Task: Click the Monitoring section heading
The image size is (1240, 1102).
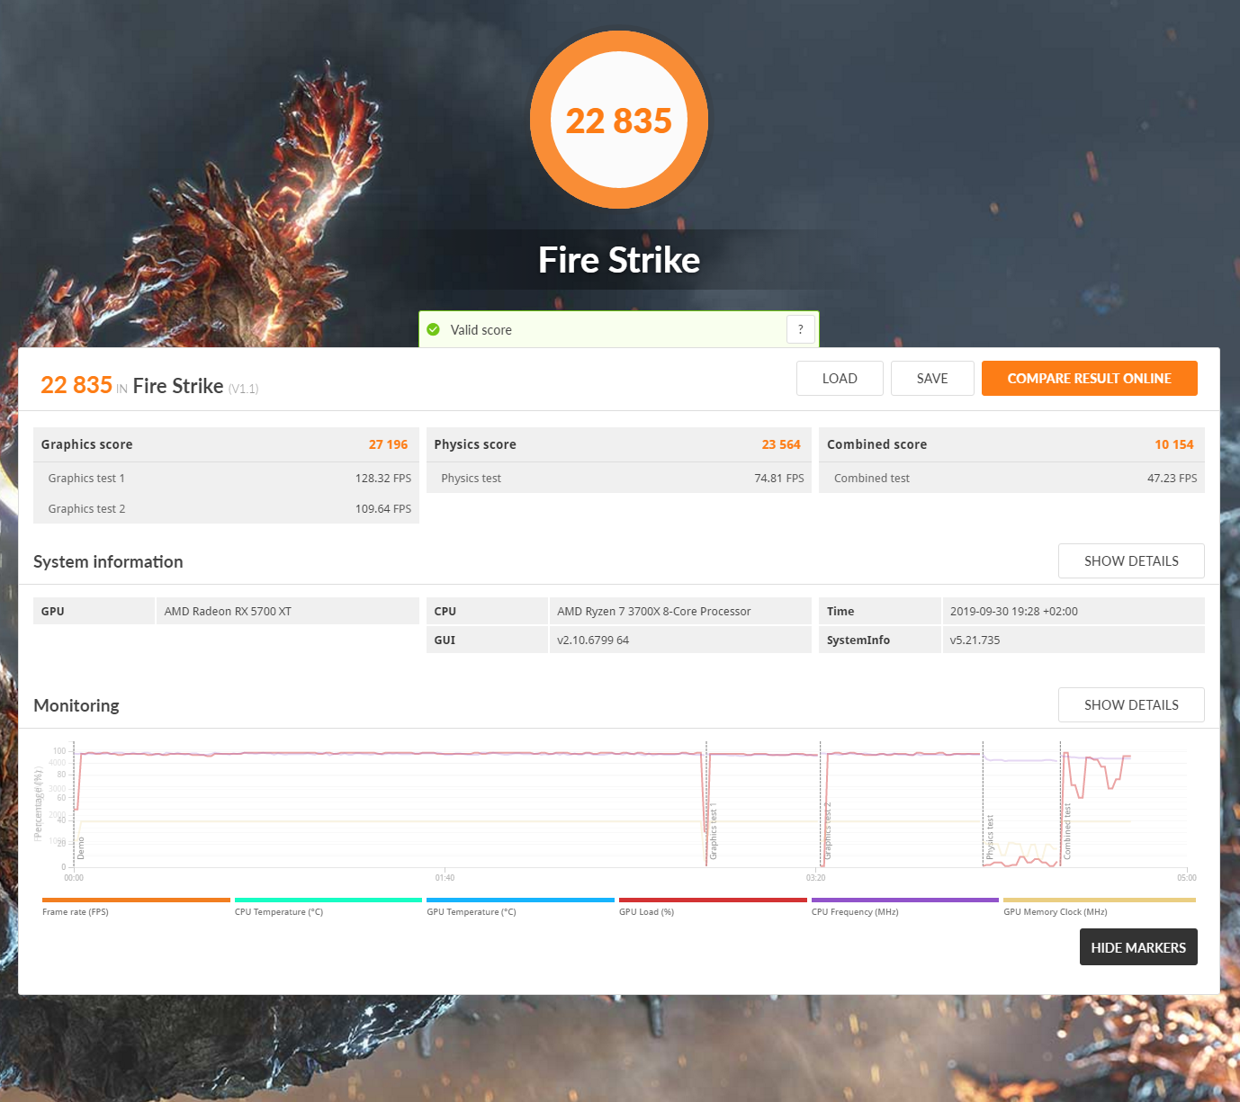Action: tap(76, 705)
